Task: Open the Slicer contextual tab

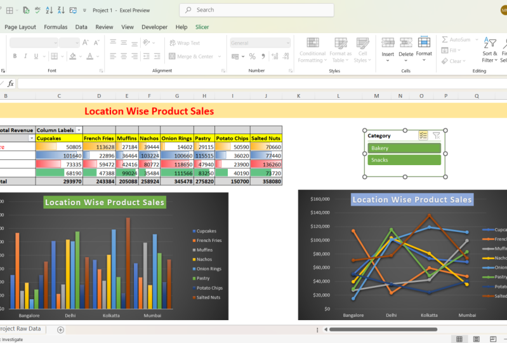Action: [202, 27]
